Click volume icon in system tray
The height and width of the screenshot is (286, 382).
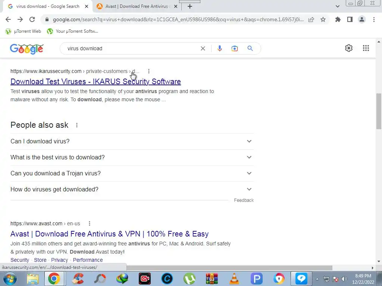pos(344,279)
